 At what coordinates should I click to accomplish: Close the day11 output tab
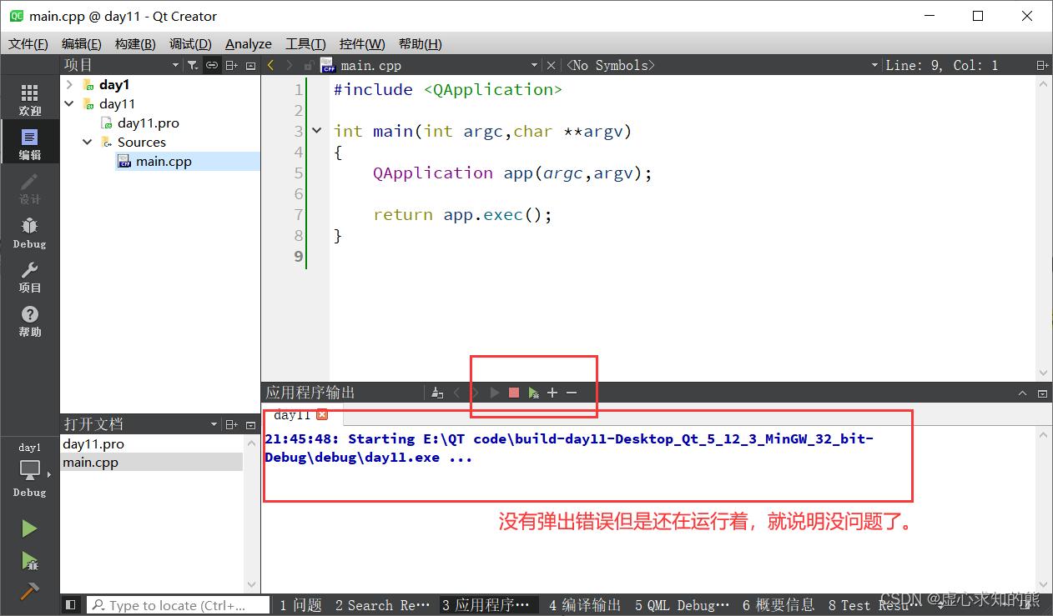tap(322, 414)
